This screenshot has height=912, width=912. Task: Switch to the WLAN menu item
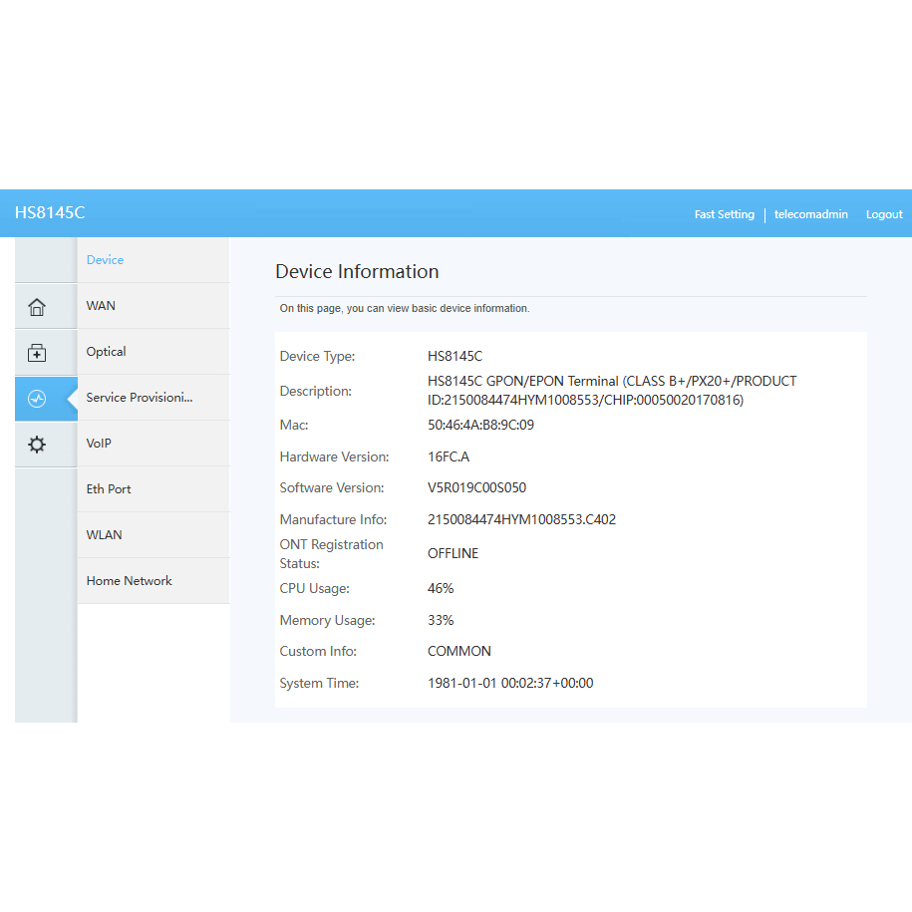(104, 535)
